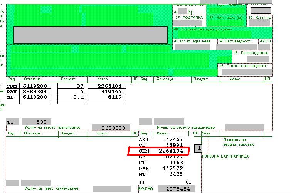
Task: Click the TT field showing 530
Action: [x=36, y=122]
